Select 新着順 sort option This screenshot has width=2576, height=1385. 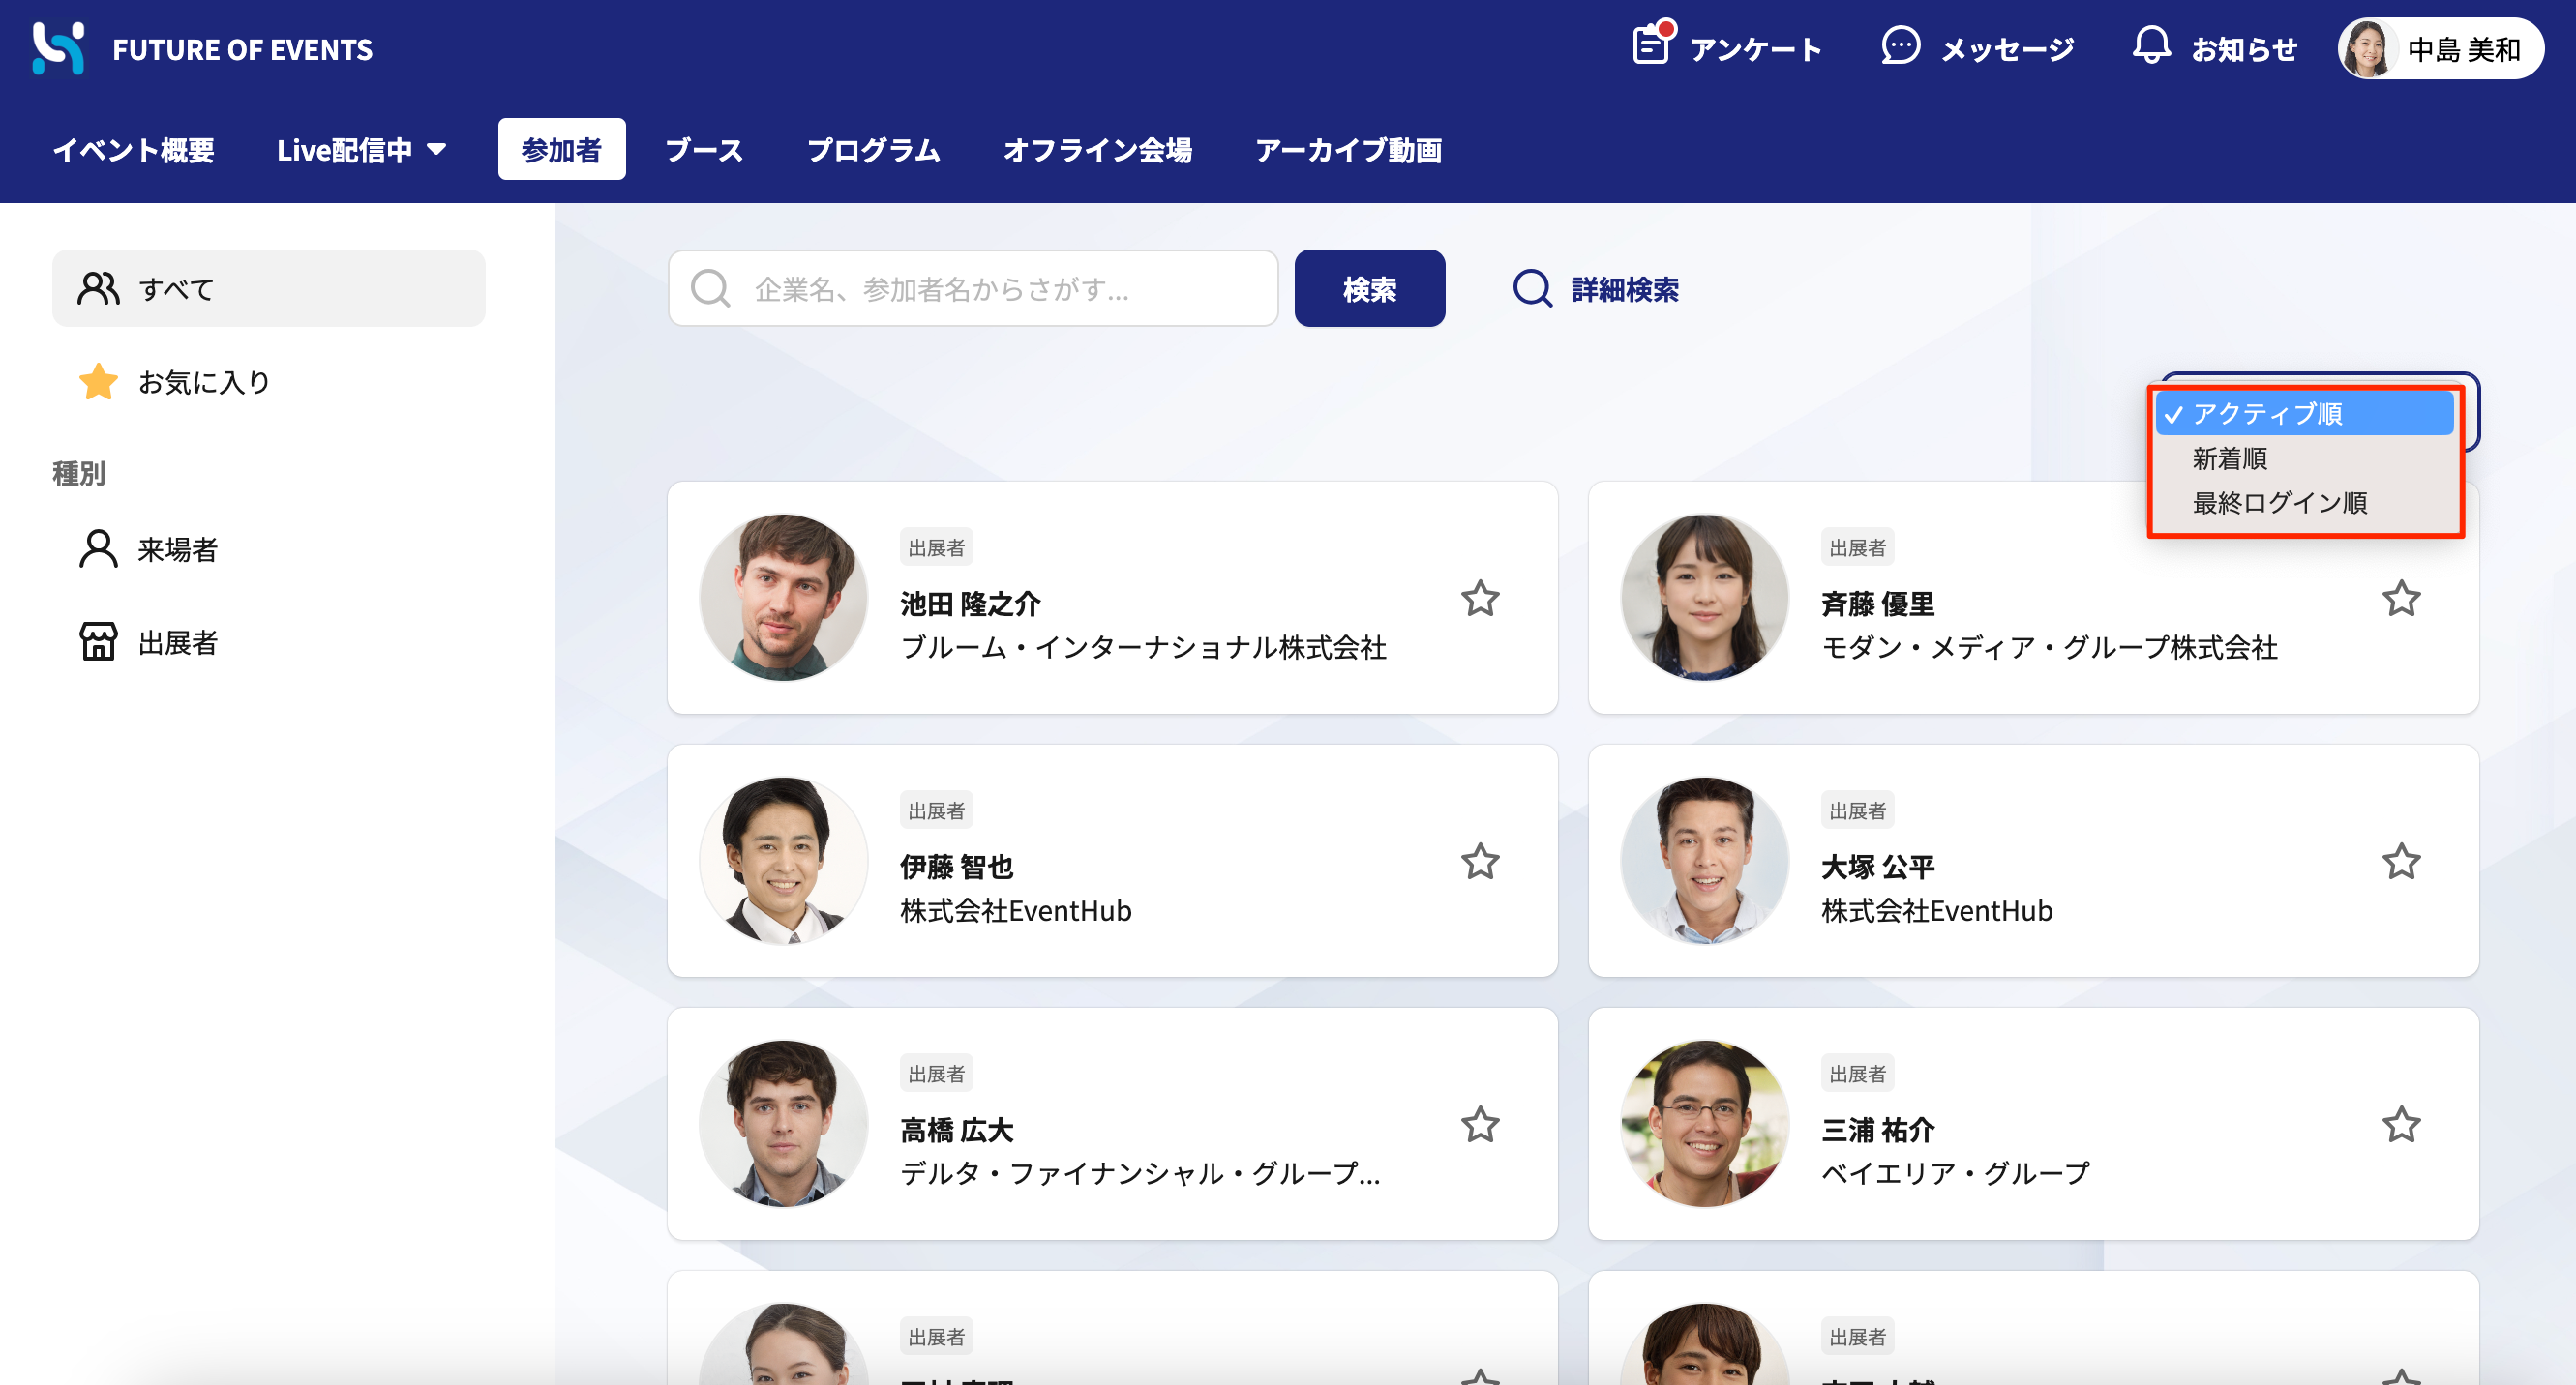(x=2304, y=458)
